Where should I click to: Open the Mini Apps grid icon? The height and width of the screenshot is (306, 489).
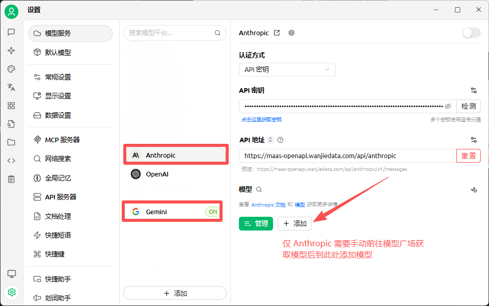[11, 106]
